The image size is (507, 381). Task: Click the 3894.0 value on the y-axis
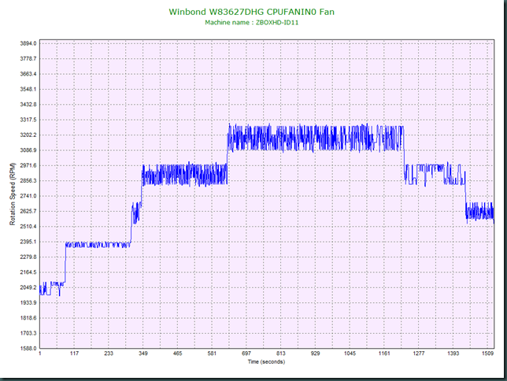tap(28, 43)
